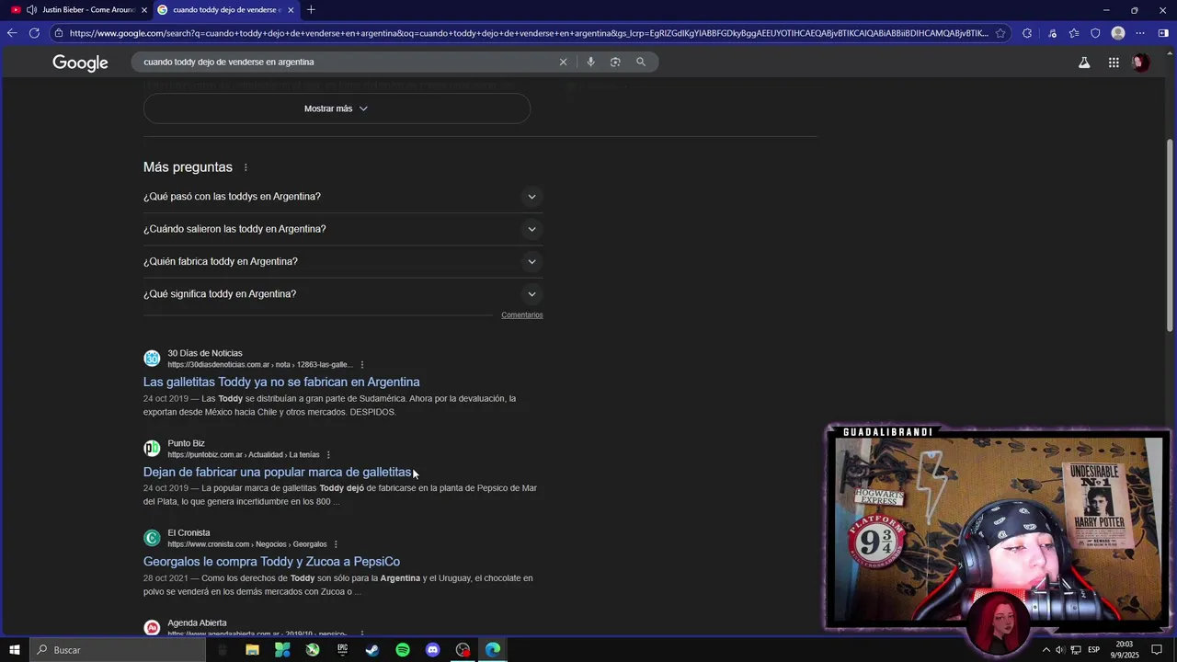The image size is (1177, 662).
Task: Start voice search with the microphone icon
Action: pos(590,62)
